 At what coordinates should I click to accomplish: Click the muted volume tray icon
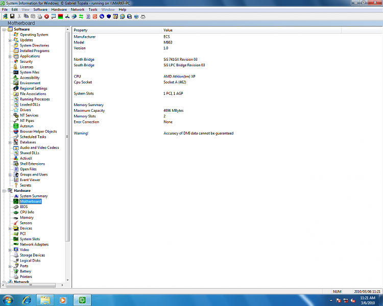point(353,300)
